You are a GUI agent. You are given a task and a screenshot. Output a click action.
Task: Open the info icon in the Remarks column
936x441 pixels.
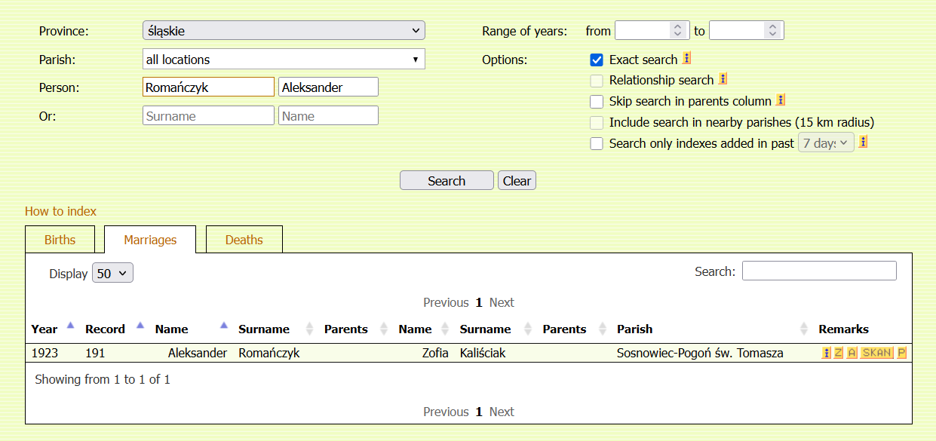point(827,353)
